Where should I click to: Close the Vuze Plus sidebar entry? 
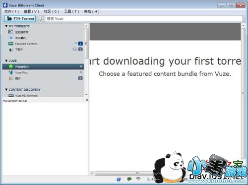tap(81, 72)
